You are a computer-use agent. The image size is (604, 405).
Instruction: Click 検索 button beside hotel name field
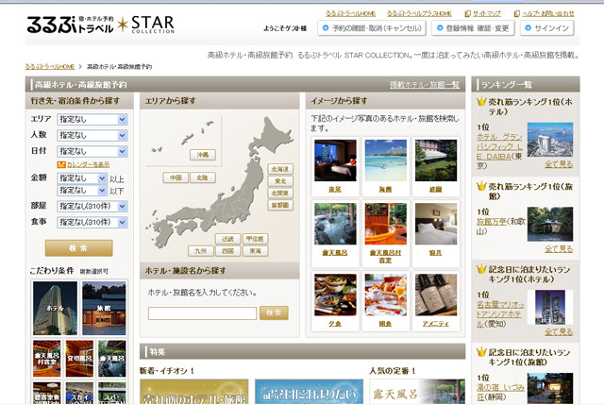pyautogui.click(x=274, y=312)
